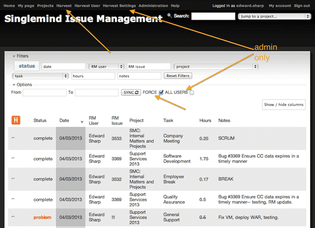Sort by Status column header

(40, 121)
